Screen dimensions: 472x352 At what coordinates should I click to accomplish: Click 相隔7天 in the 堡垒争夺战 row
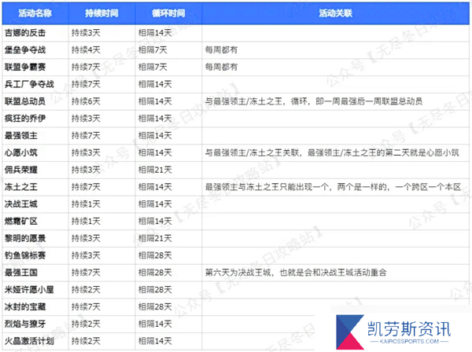[153, 50]
